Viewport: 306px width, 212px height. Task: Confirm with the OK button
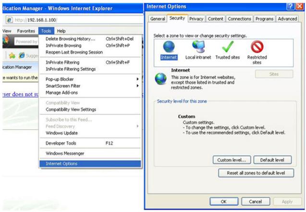(224, 201)
